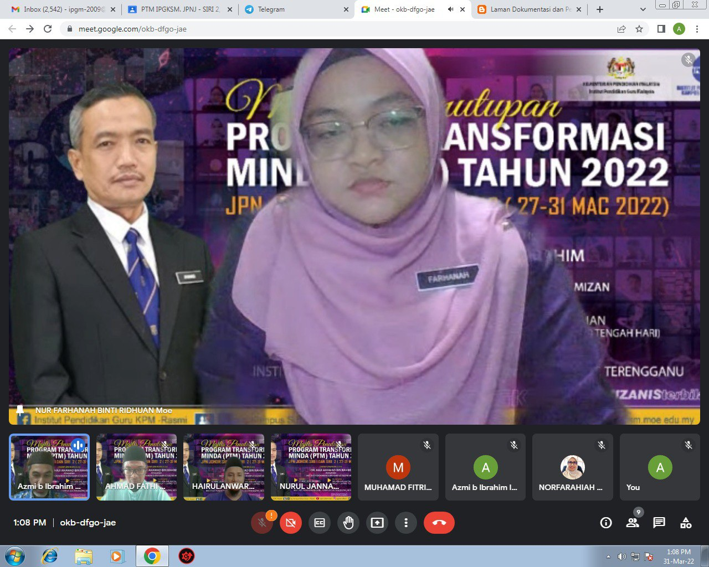Open File Explorer from taskbar
This screenshot has height=567, width=709.
(x=84, y=556)
